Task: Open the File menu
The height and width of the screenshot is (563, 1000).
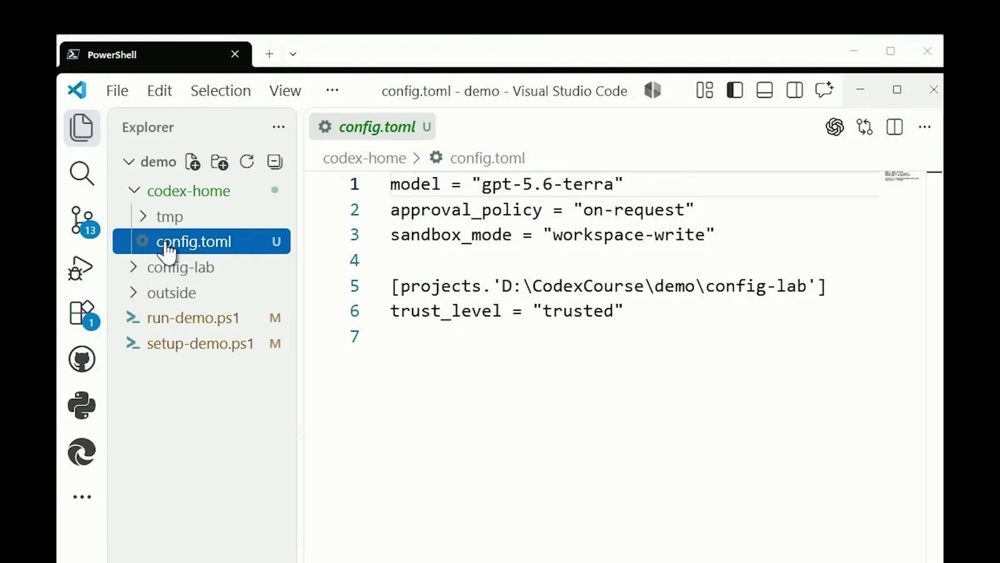Action: (117, 91)
